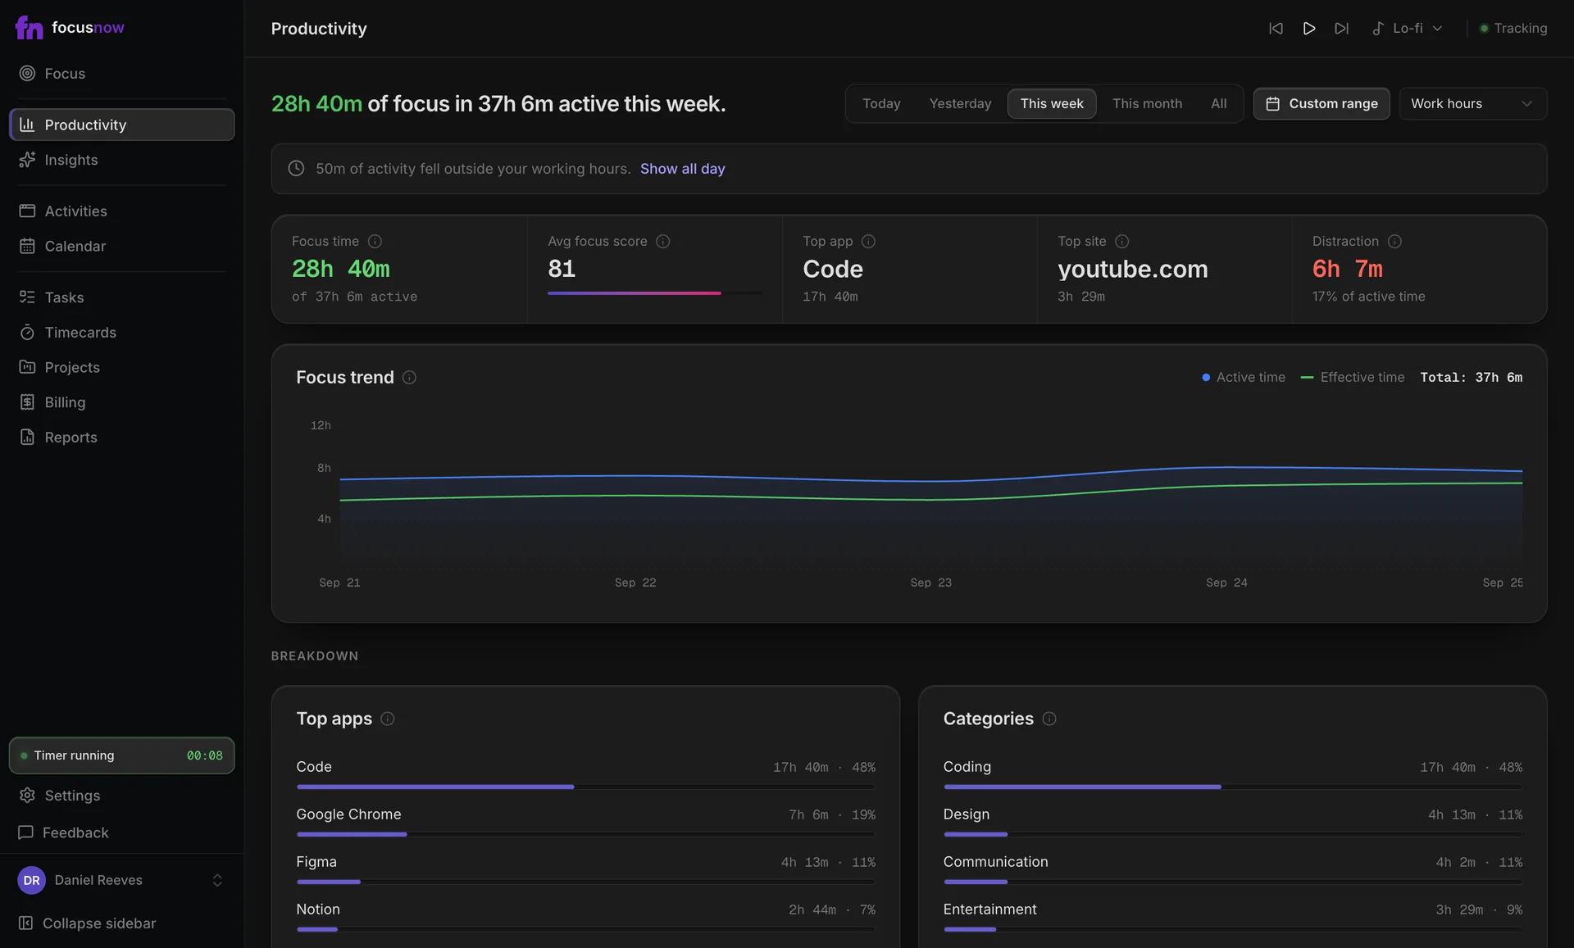Image resolution: width=1574 pixels, height=948 pixels.
Task: Open the Tasks list
Action: click(121, 297)
